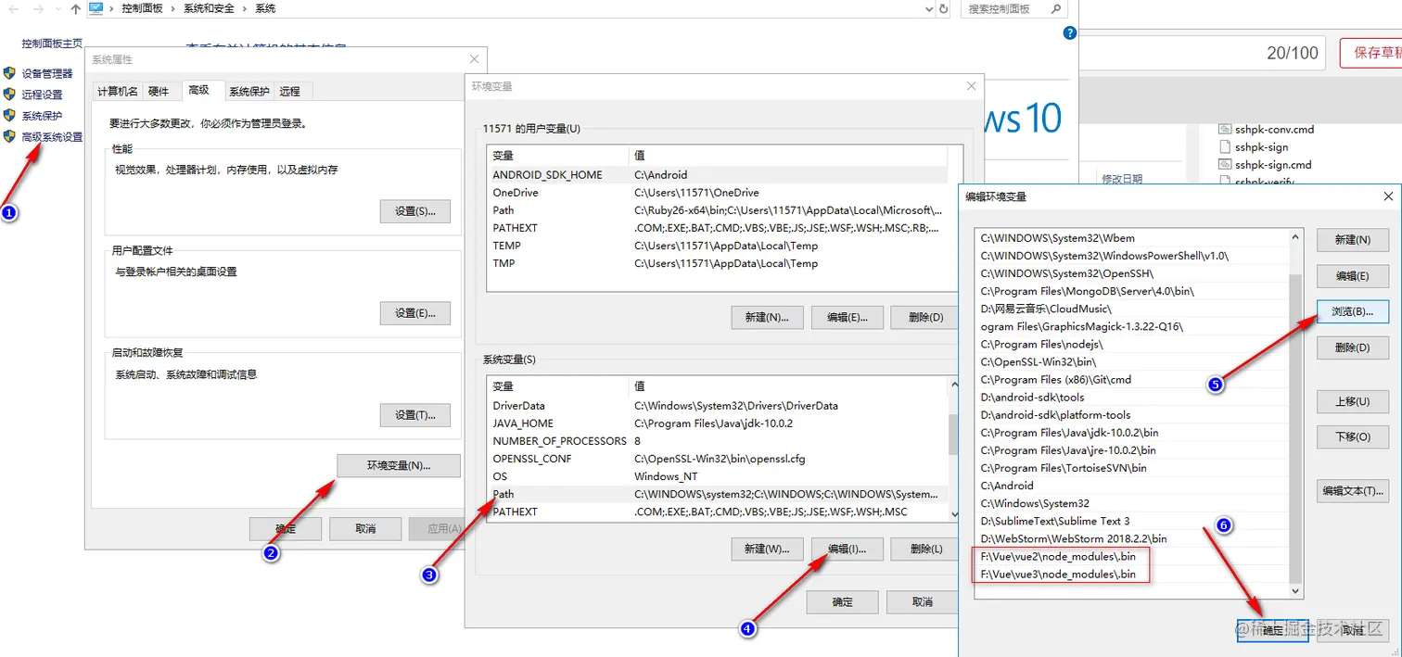Screen dimensions: 1402x657
Task: Click the Advanced System Settings shield icon
Action: tap(9, 137)
